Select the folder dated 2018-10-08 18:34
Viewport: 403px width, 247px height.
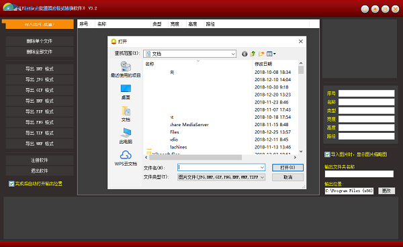220,72
